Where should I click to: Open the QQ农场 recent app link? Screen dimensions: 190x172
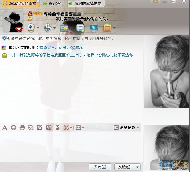pos(77,48)
